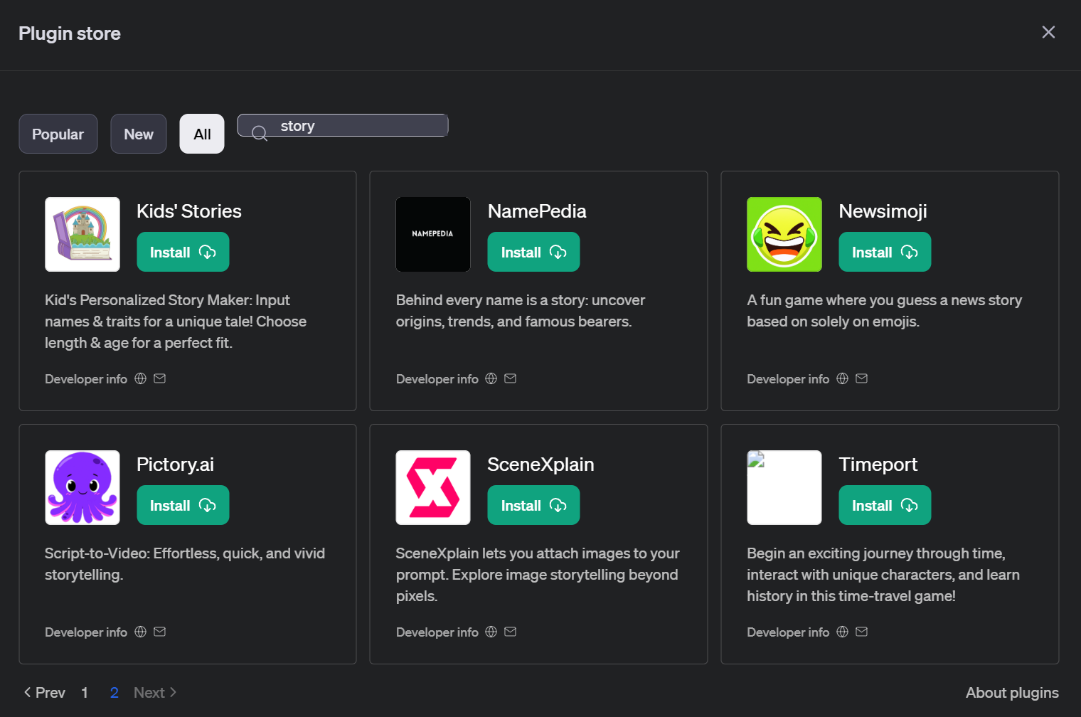Open Pictory.ai developer website globe icon
The height and width of the screenshot is (717, 1081).
[x=140, y=632]
